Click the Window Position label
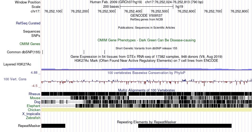Screen dimensions: 252x132 click(28, 2)
